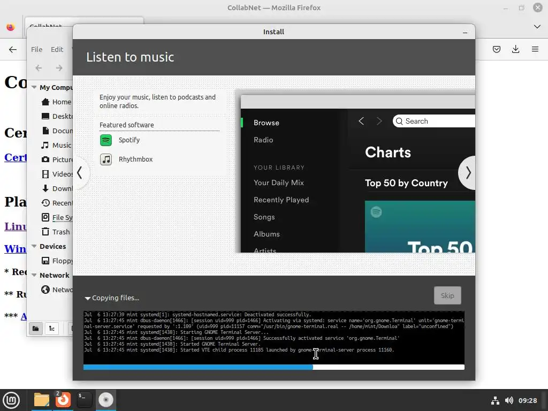Close the Firefox window

(537, 7)
